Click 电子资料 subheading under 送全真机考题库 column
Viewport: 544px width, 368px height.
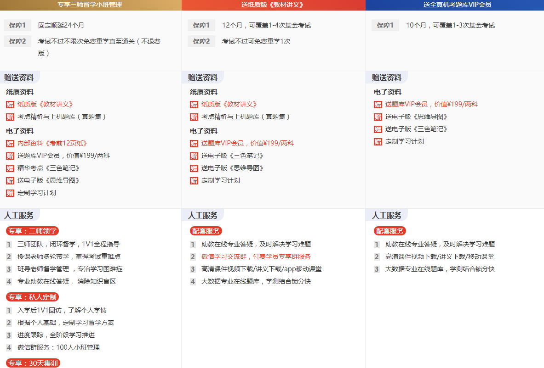click(388, 92)
